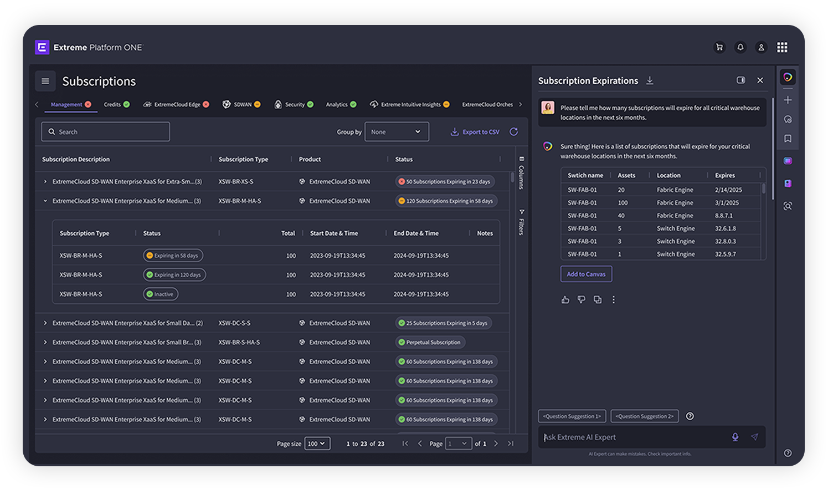Open notifications bell icon
Screen dimensions: 828x489
coord(740,48)
